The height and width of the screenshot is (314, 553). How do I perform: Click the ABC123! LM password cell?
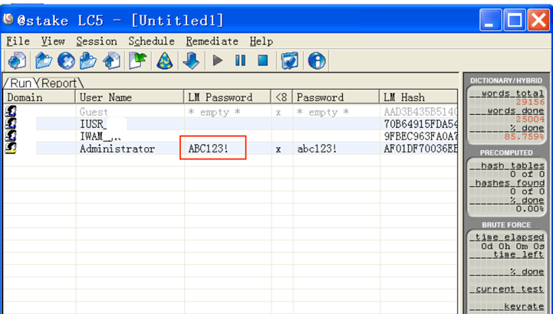[208, 149]
